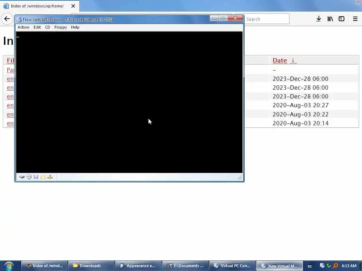Screen dimensions: 362x271
Task: Open the browser Downloads arrow icon
Action: (319, 19)
